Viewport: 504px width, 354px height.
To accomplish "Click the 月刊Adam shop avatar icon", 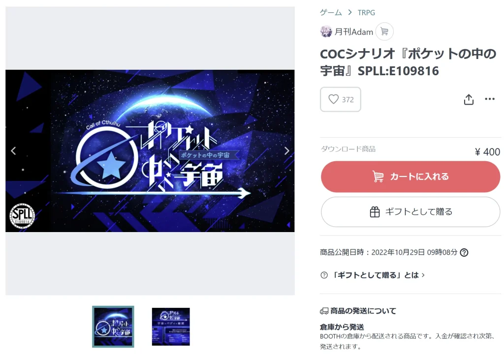I will [x=326, y=31].
